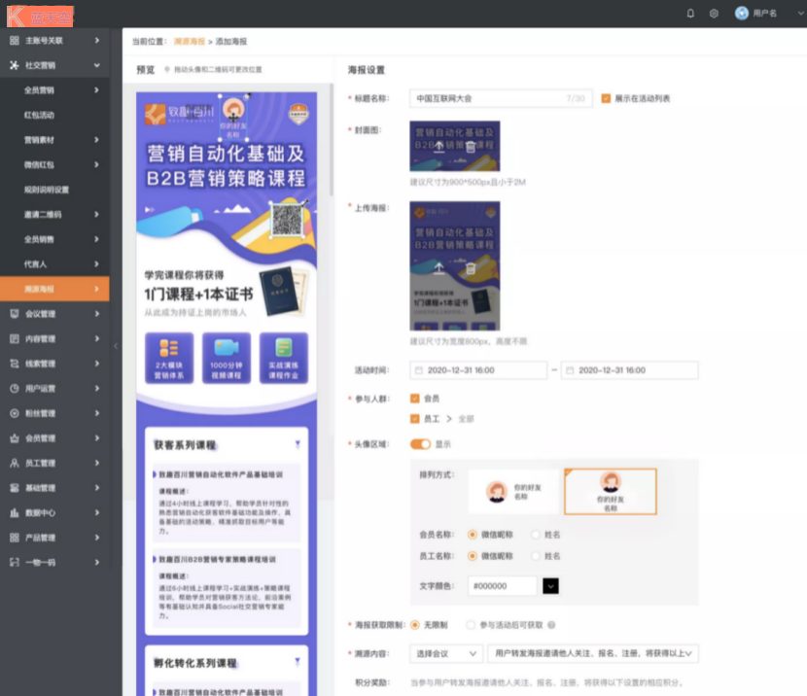The height and width of the screenshot is (696, 807).
Task: Select the 参与活动后可获取 radio option
Action: tap(470, 625)
